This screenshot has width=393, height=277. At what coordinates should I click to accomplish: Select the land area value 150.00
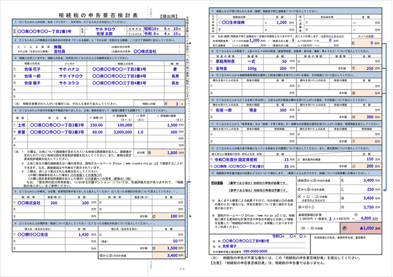(97, 125)
